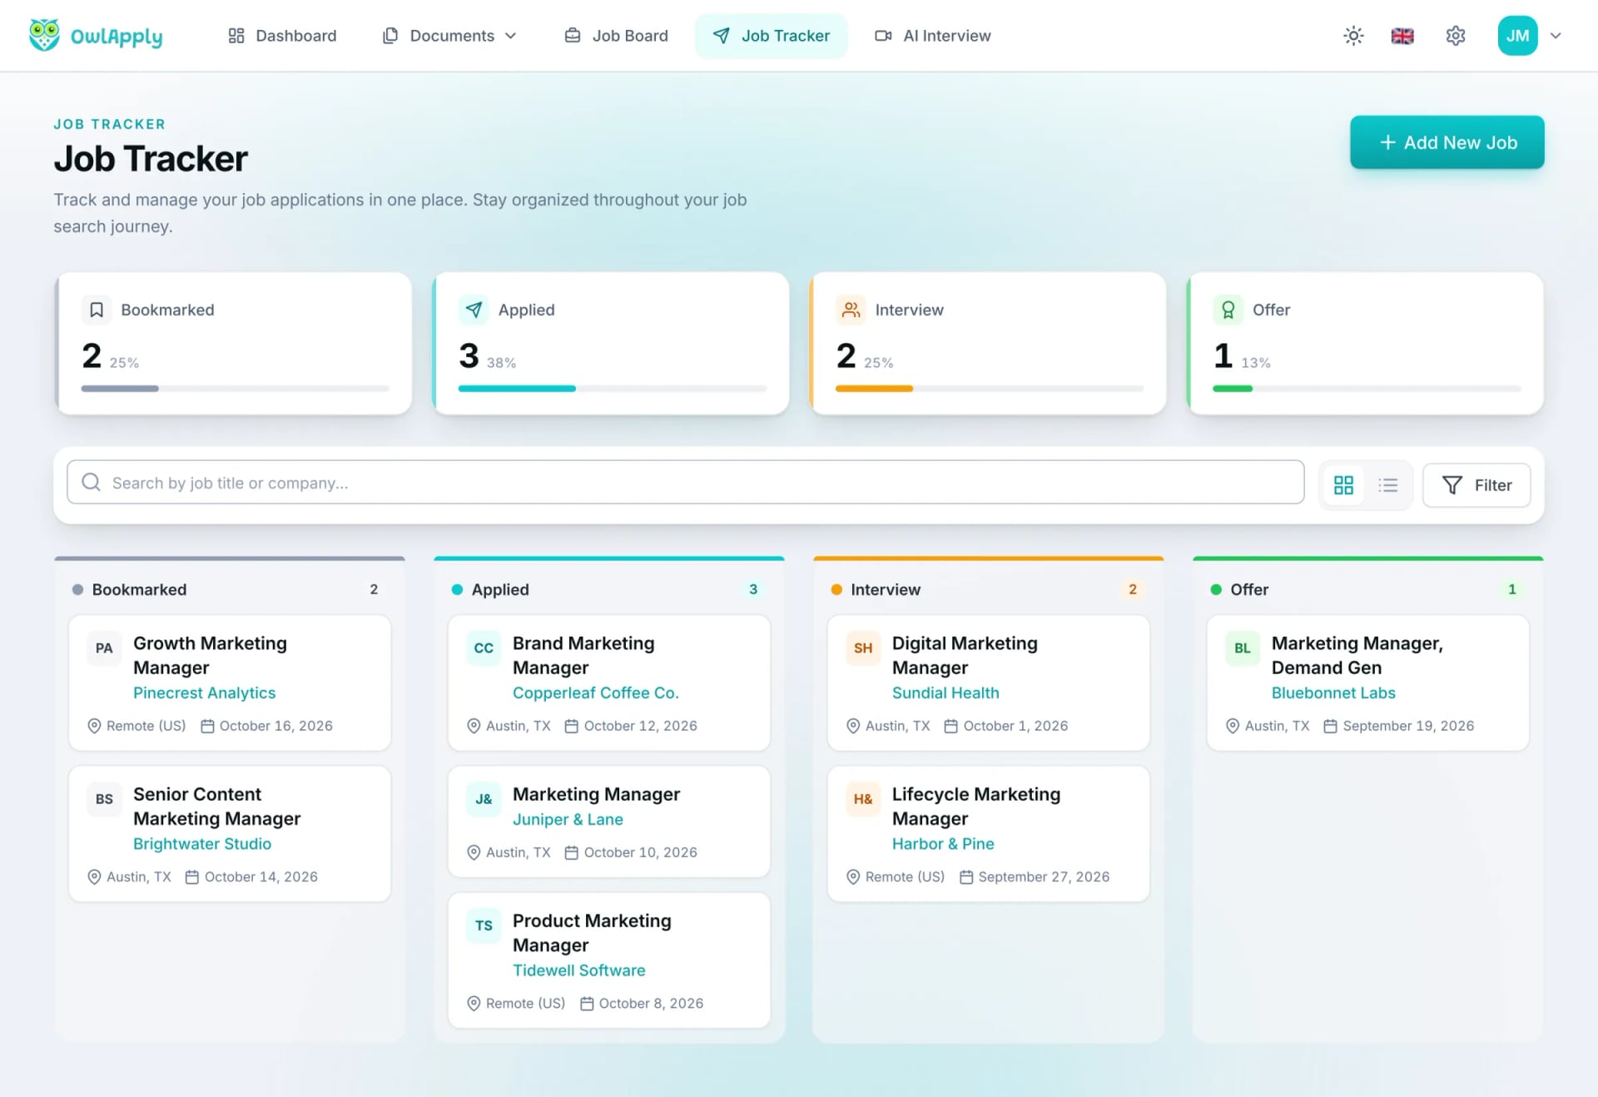Image resolution: width=1598 pixels, height=1097 pixels.
Task: Focus the job title search field
Action: pos(685,482)
